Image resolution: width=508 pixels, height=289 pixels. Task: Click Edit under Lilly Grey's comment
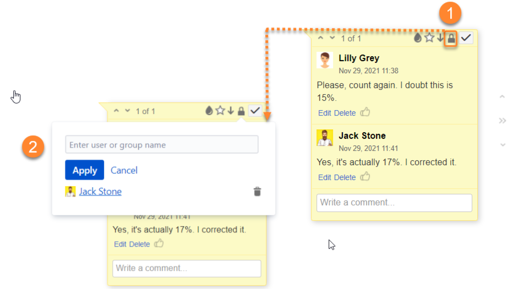tap(325, 113)
